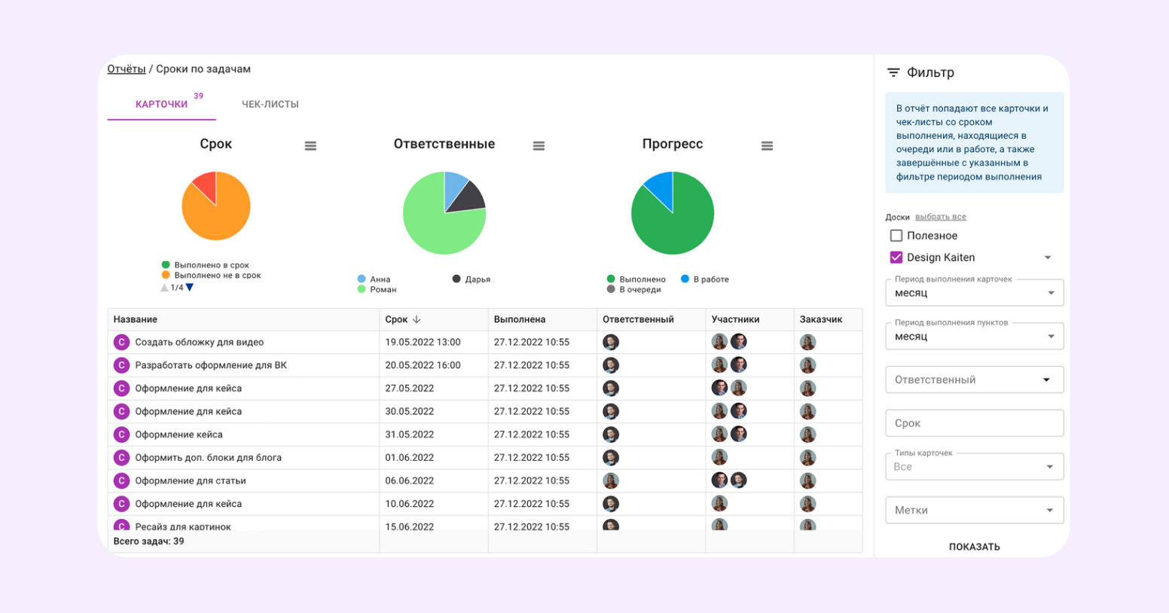Click the sort arrow in Срок column
1169x613 pixels.
point(417,319)
